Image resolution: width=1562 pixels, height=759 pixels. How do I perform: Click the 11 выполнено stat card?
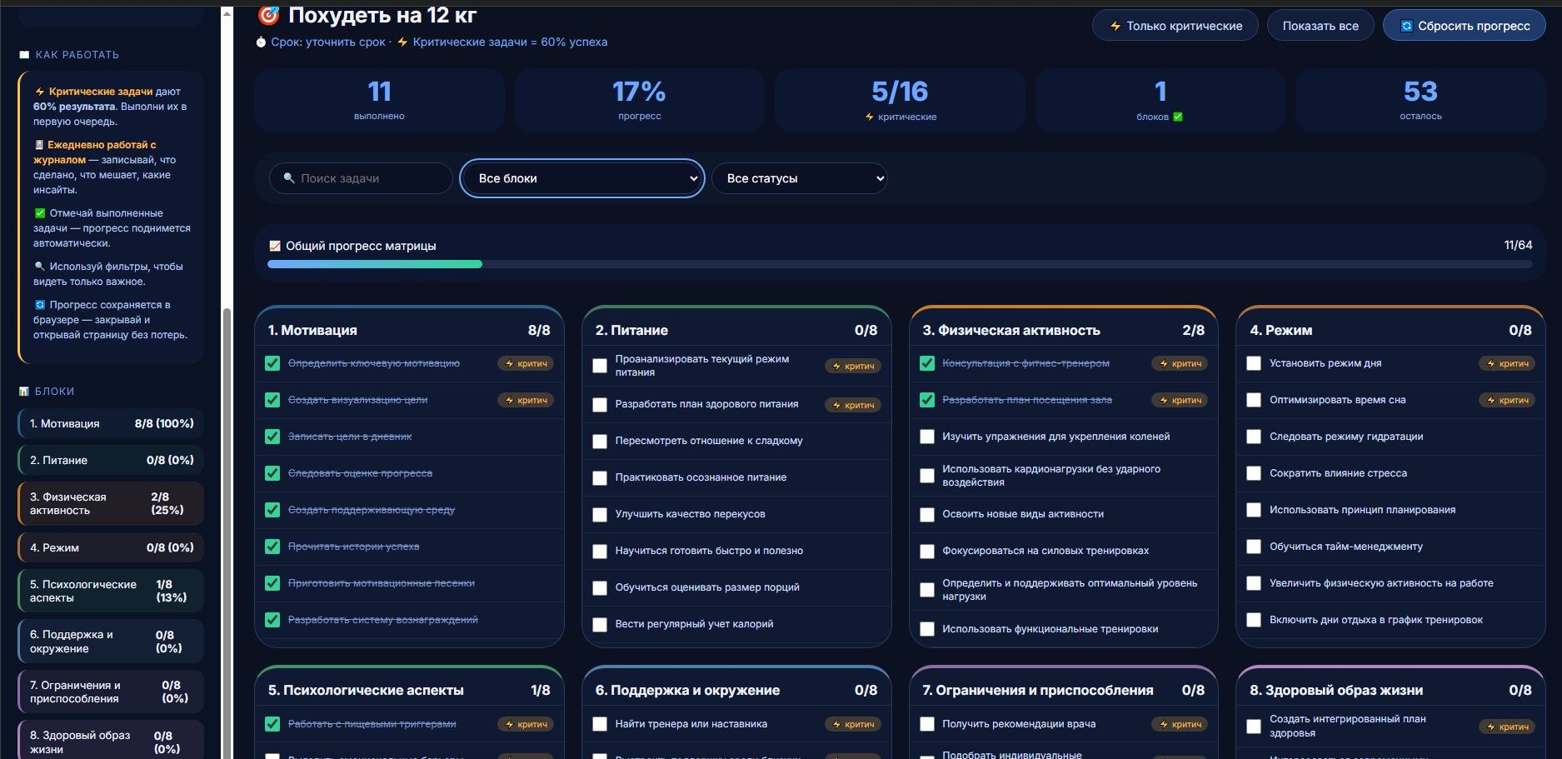pyautogui.click(x=379, y=101)
